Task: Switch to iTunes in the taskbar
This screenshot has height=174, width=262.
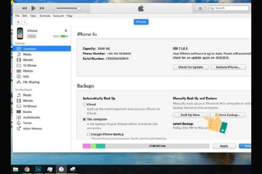Action: pyautogui.click(x=61, y=169)
